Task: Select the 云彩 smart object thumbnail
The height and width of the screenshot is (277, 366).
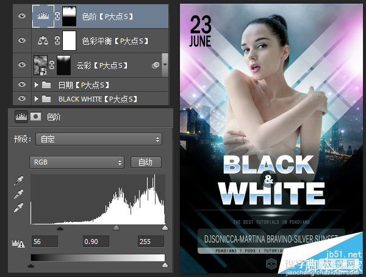Action: [40, 65]
